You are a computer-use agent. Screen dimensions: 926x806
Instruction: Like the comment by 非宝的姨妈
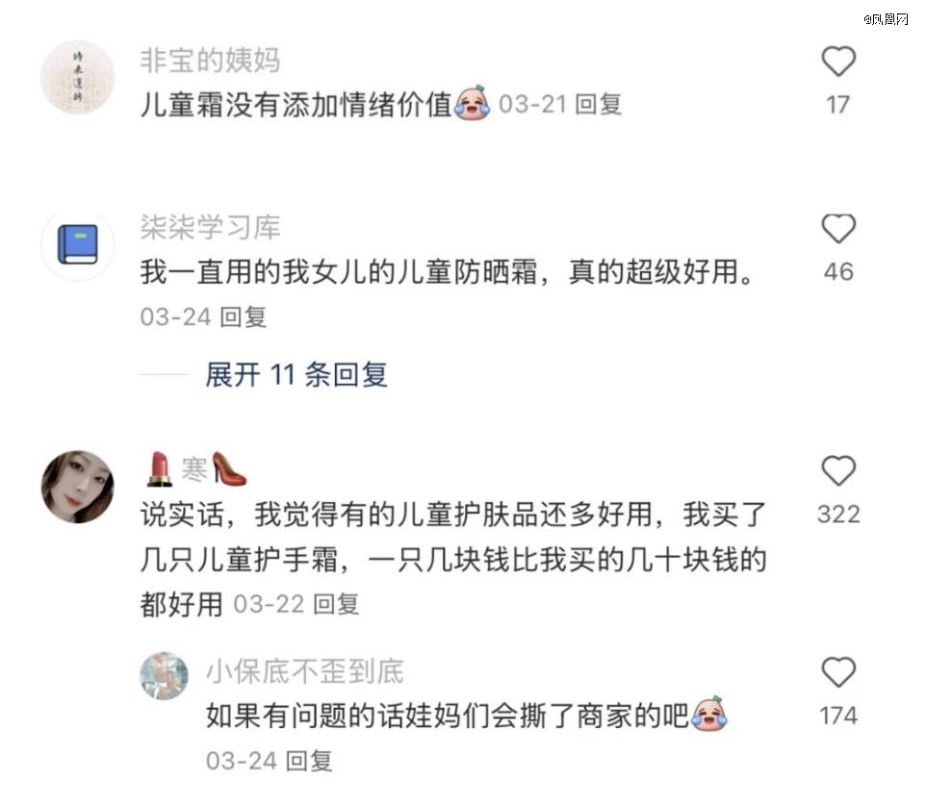tap(838, 62)
